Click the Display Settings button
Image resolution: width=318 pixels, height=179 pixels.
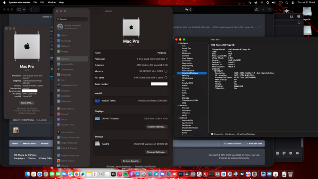tap(156, 126)
